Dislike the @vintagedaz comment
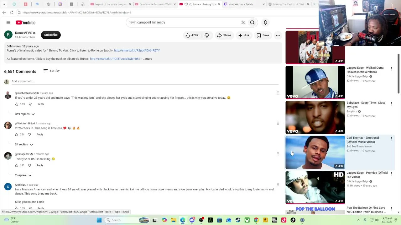This screenshot has width=401, height=225. click(29, 165)
